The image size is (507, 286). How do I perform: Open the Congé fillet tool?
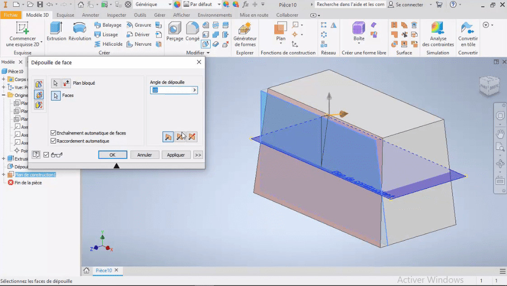[192, 31]
